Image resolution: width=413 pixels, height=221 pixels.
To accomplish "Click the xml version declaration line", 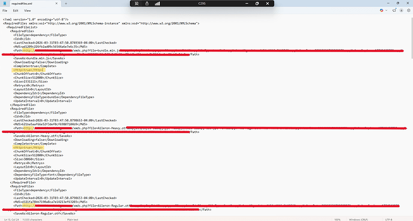I will [36, 20].
